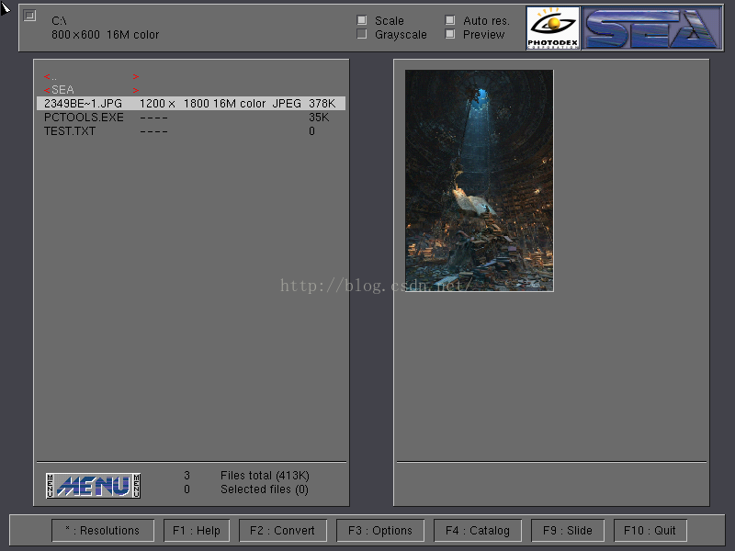
Task: Open the SEA directory entry
Action: [91, 89]
